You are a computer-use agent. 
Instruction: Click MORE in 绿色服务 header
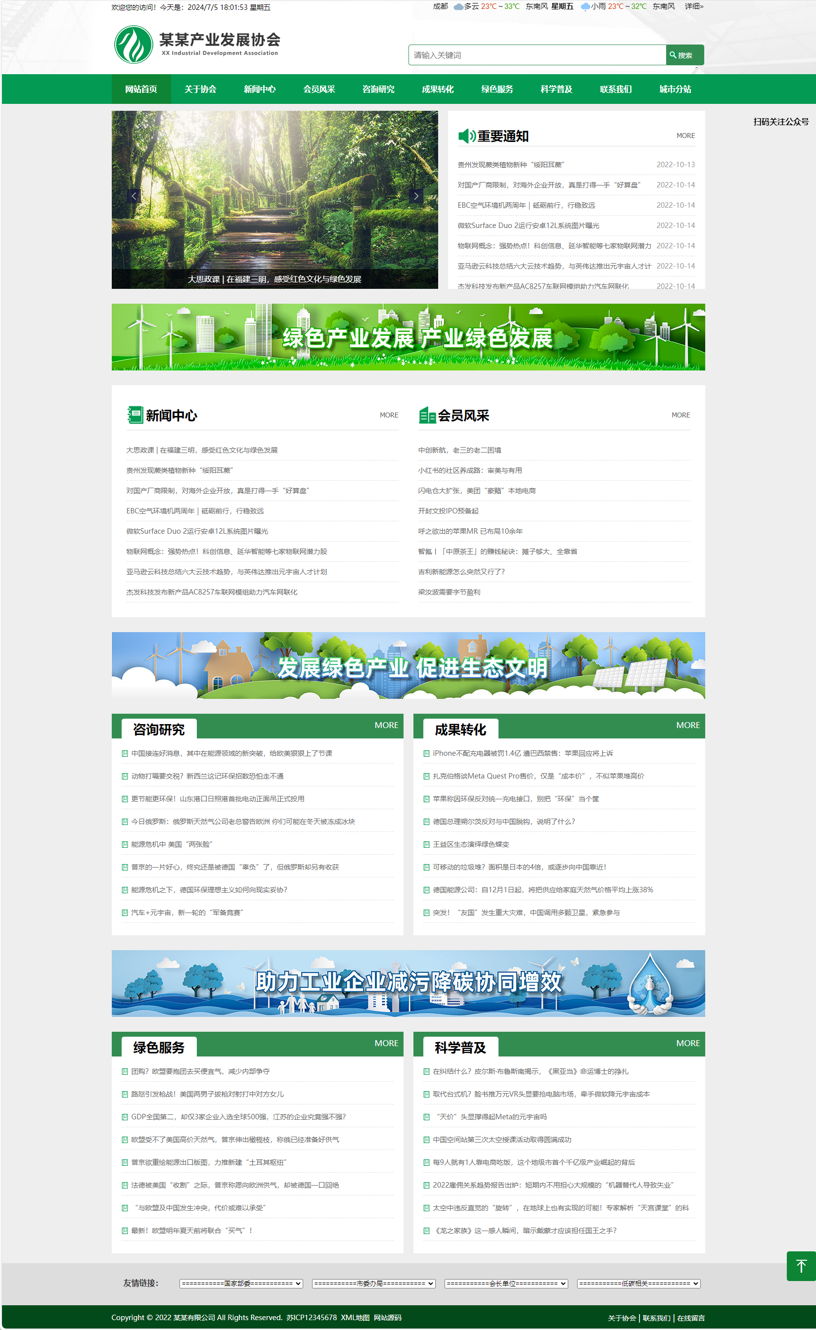point(386,1044)
